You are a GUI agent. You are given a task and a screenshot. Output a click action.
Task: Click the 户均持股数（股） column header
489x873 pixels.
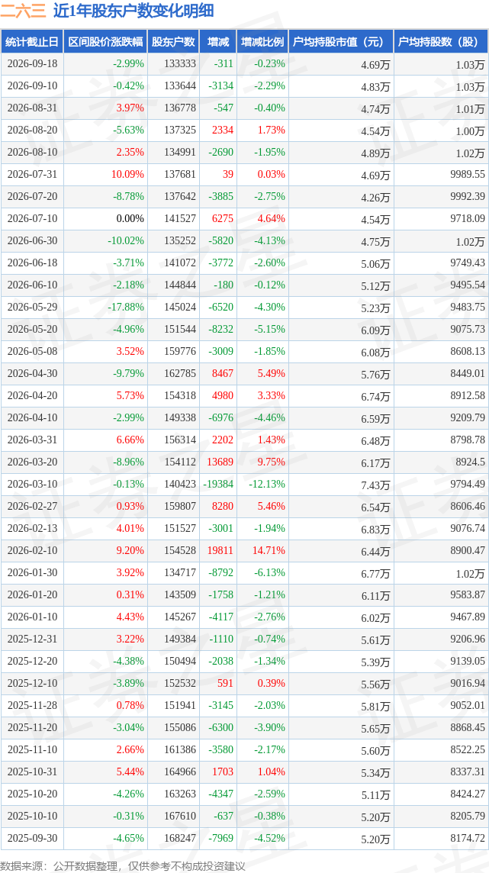[x=441, y=42]
